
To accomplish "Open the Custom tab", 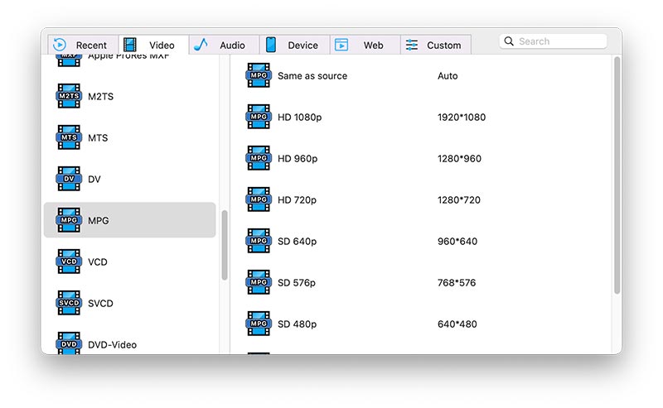I will pyautogui.click(x=436, y=45).
